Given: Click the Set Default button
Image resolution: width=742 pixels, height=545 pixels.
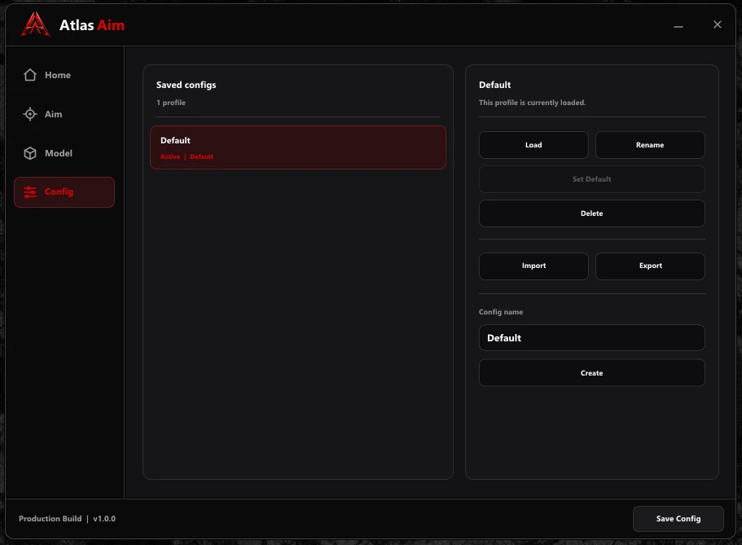Looking at the screenshot, I should [591, 179].
